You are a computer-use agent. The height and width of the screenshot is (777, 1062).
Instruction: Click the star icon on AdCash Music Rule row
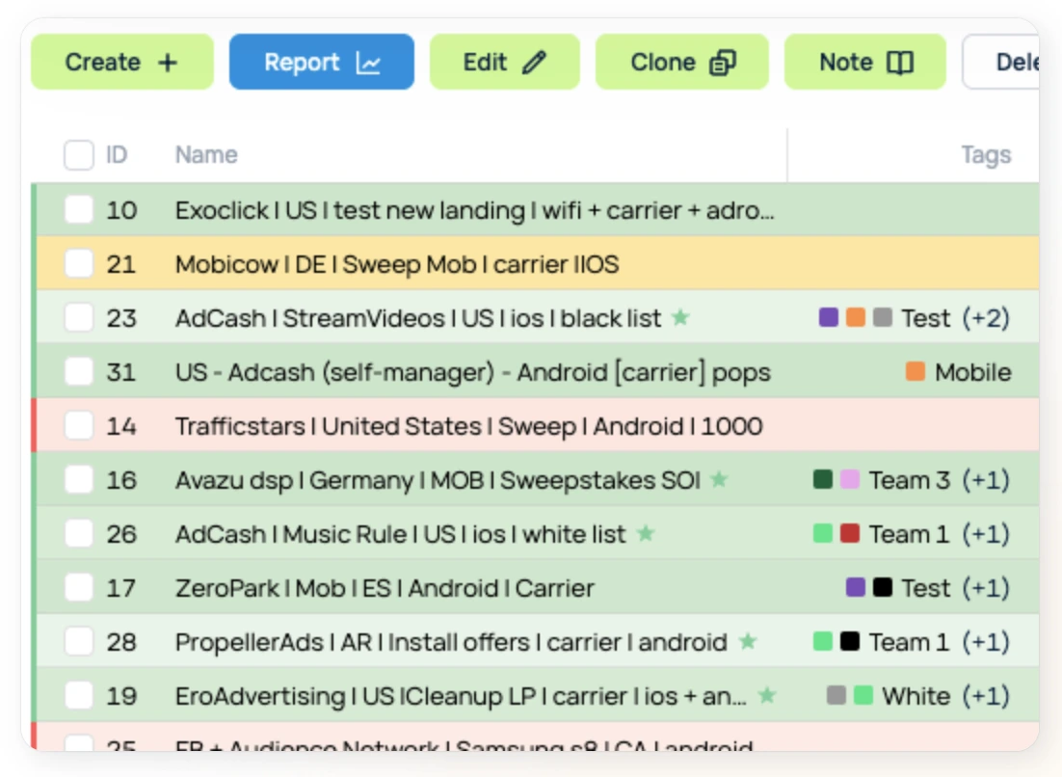point(646,532)
